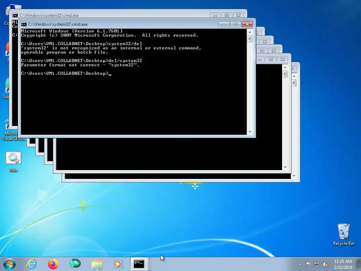Close the front cmd.exe window
The height and width of the screenshot is (271, 361).
247,24
